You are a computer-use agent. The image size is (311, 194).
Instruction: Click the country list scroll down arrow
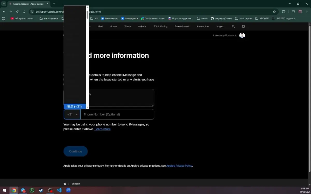pyautogui.click(x=88, y=107)
